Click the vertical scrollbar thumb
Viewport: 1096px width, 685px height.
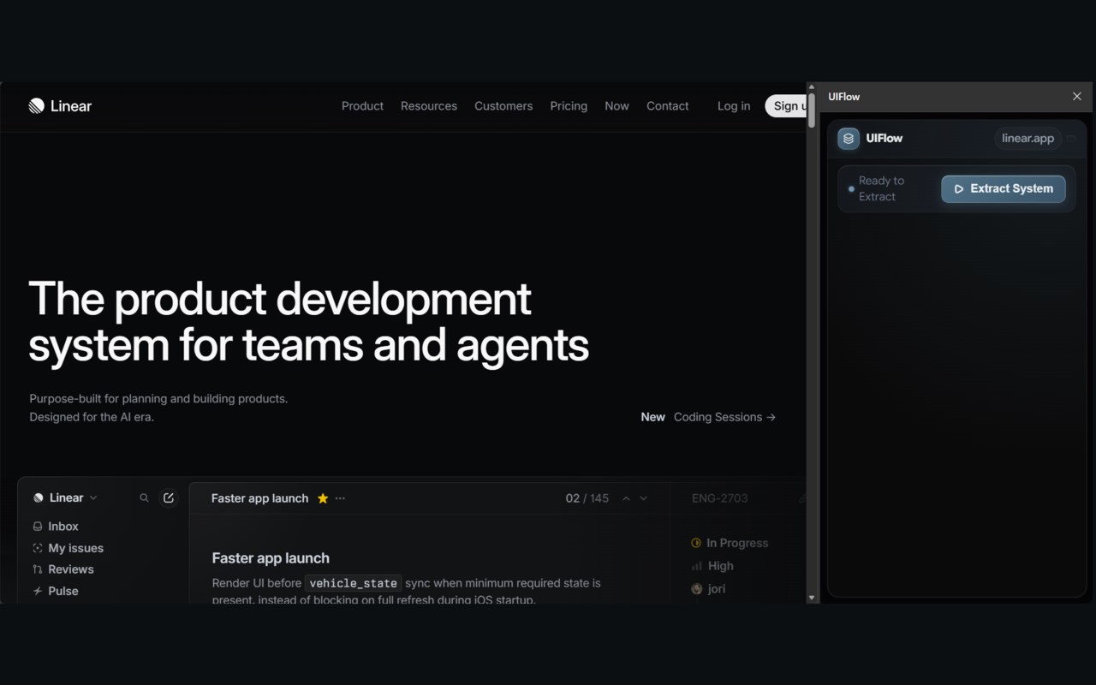click(x=812, y=110)
